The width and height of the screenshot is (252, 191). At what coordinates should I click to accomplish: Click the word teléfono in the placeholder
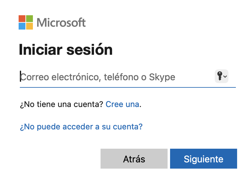point(121,77)
